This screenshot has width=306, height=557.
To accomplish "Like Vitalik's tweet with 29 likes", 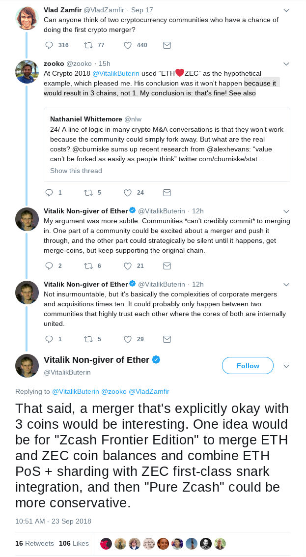I will point(128,339).
